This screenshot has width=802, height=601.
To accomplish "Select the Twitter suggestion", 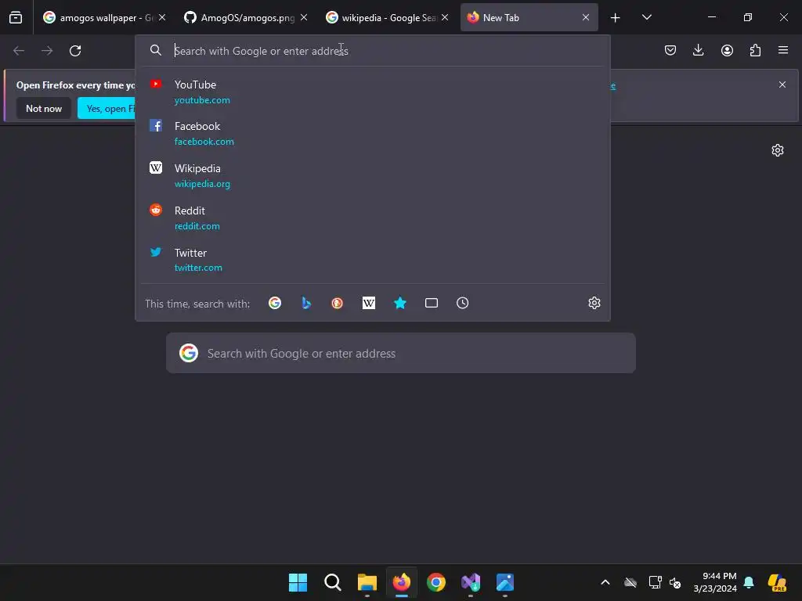I will pyautogui.click(x=373, y=260).
